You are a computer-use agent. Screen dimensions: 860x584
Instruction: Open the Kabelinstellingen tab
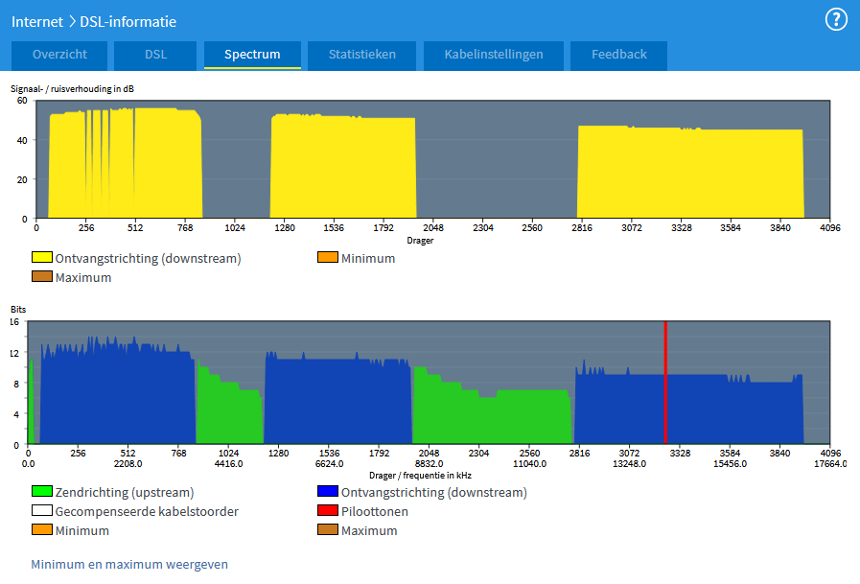click(494, 55)
